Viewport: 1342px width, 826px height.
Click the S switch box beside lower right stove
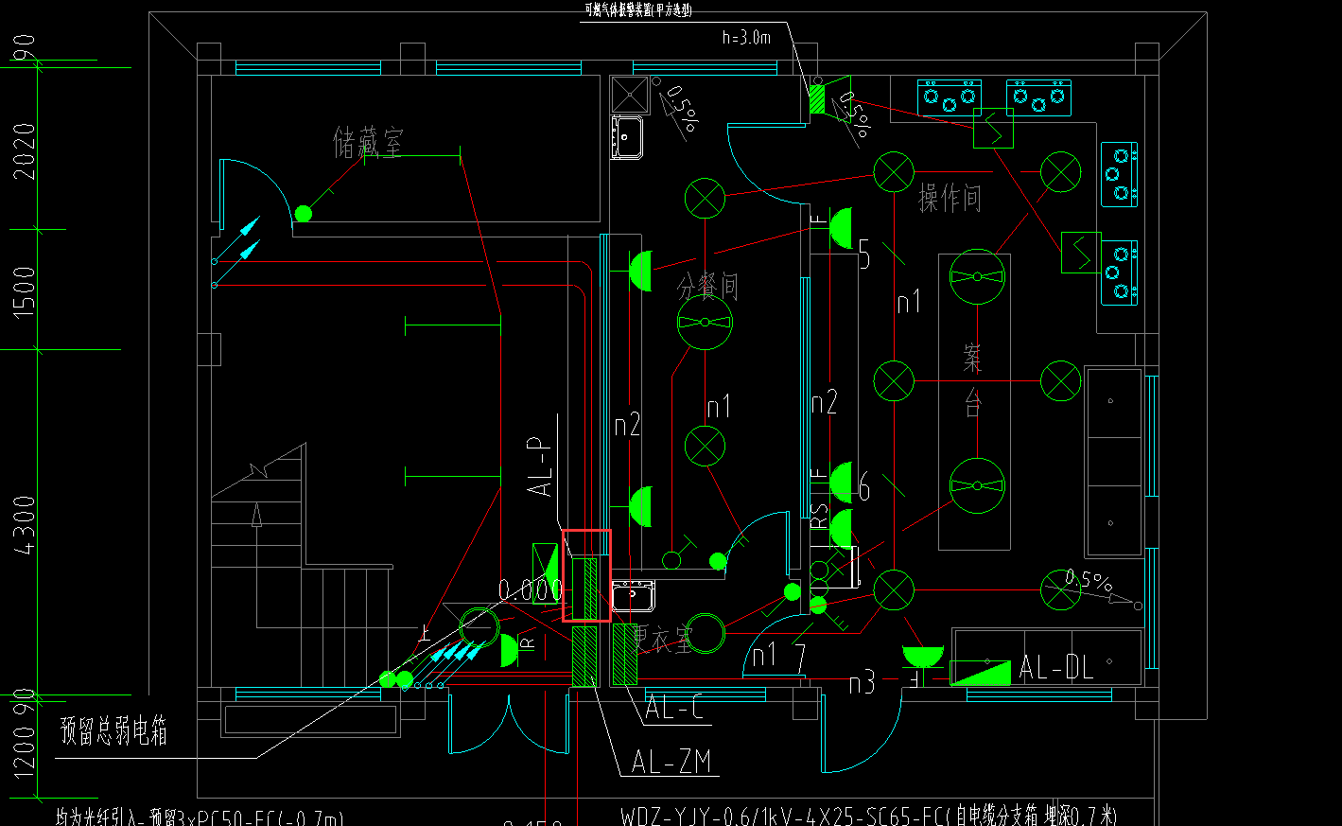click(x=1081, y=253)
